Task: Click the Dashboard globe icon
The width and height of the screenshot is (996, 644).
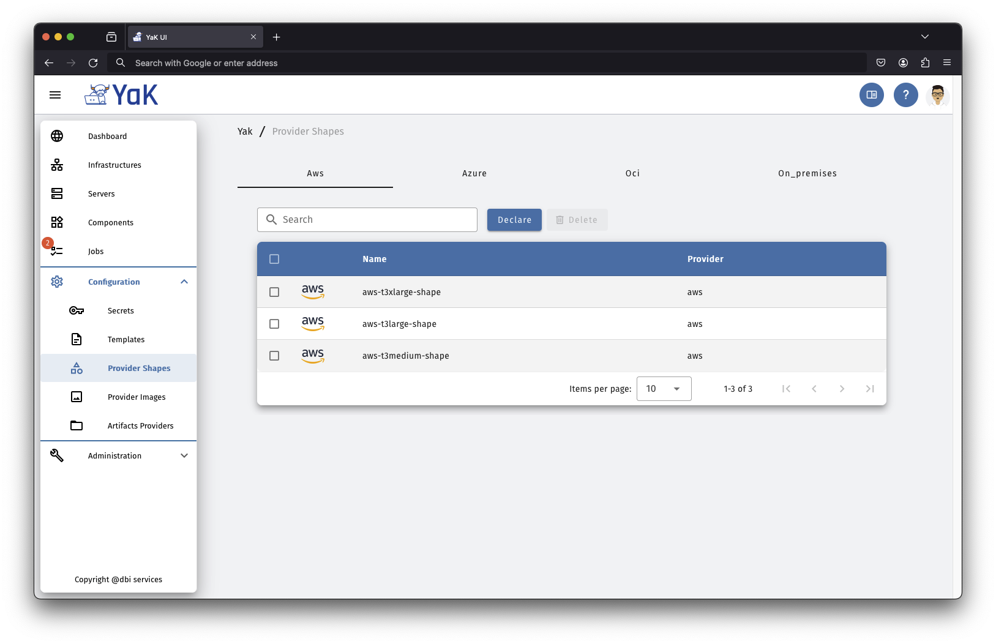Action: (x=57, y=136)
